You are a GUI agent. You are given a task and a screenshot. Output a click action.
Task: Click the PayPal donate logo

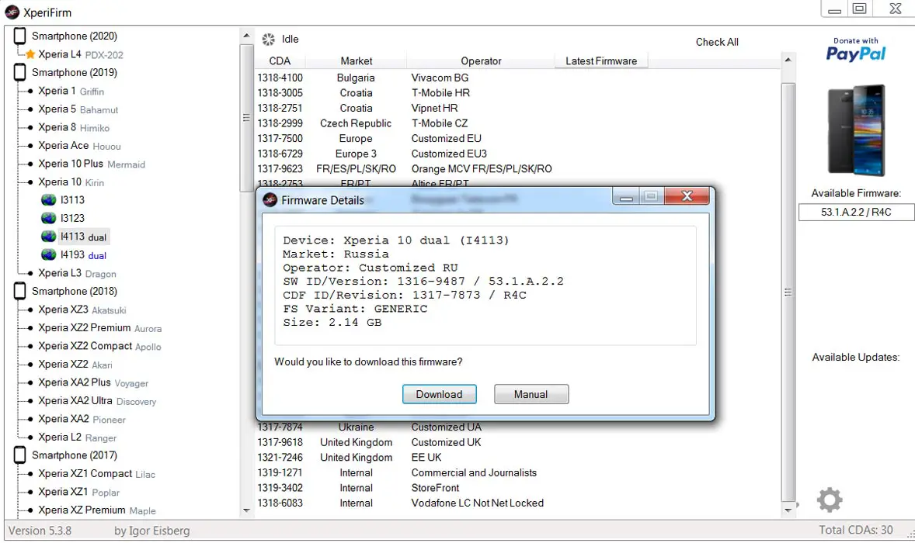click(x=855, y=50)
